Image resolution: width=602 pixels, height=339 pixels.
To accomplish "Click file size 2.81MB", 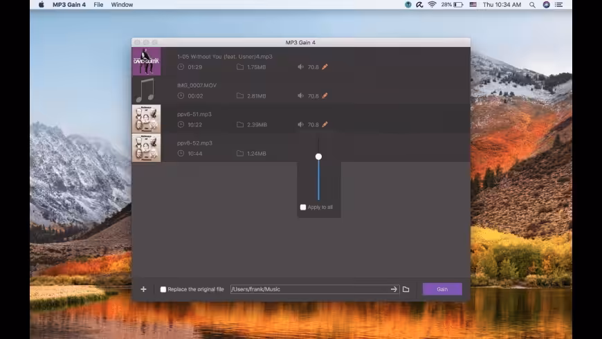I will click(257, 96).
